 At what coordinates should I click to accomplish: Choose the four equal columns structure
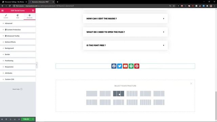[x=132, y=94]
